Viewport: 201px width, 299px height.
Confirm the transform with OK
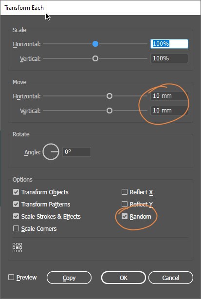pos(124,278)
